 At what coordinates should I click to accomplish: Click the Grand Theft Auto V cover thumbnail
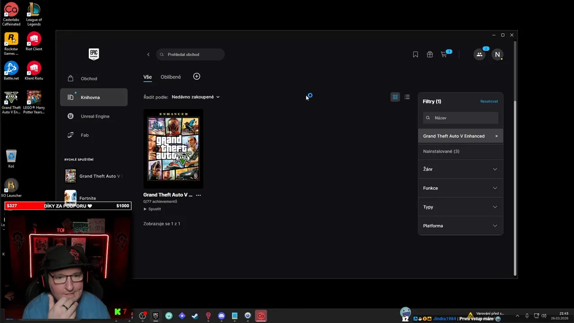[173, 148]
